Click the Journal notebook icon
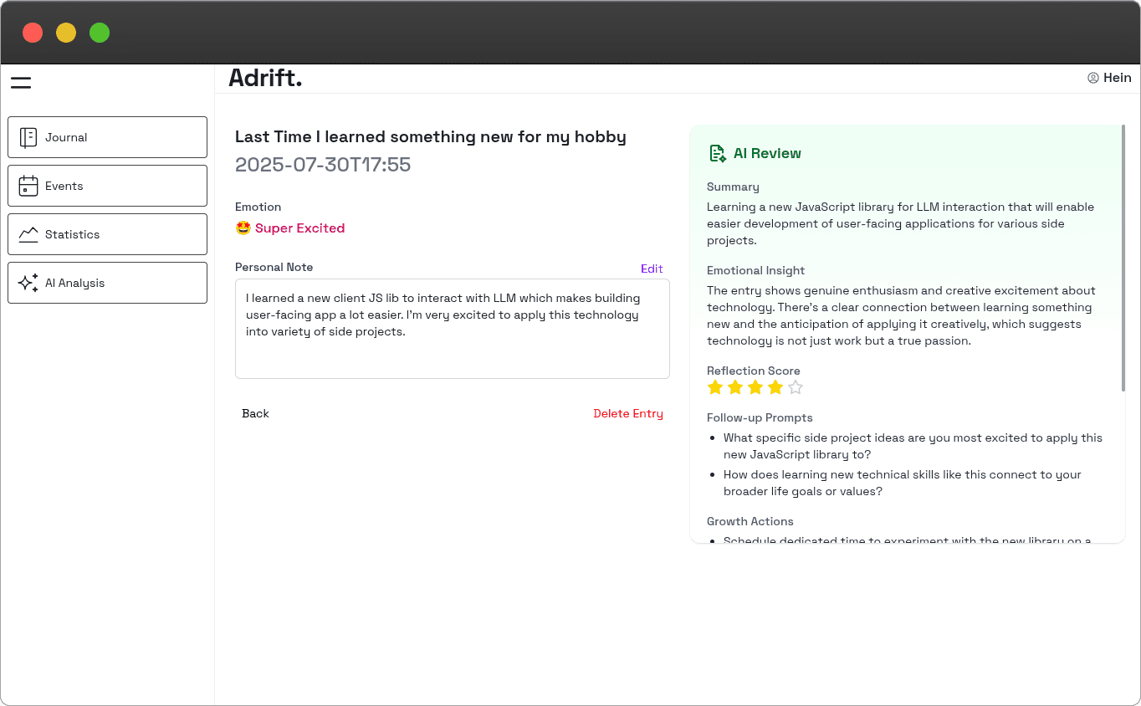1141x706 pixels. click(28, 137)
